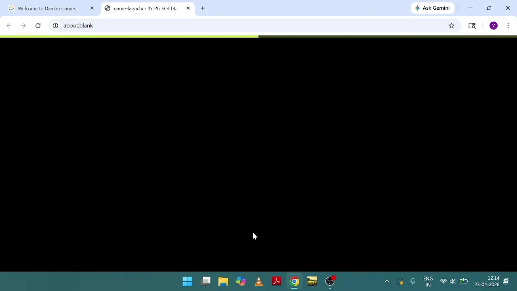
Task: Click the Daman Games tab favicon
Action: point(11,8)
